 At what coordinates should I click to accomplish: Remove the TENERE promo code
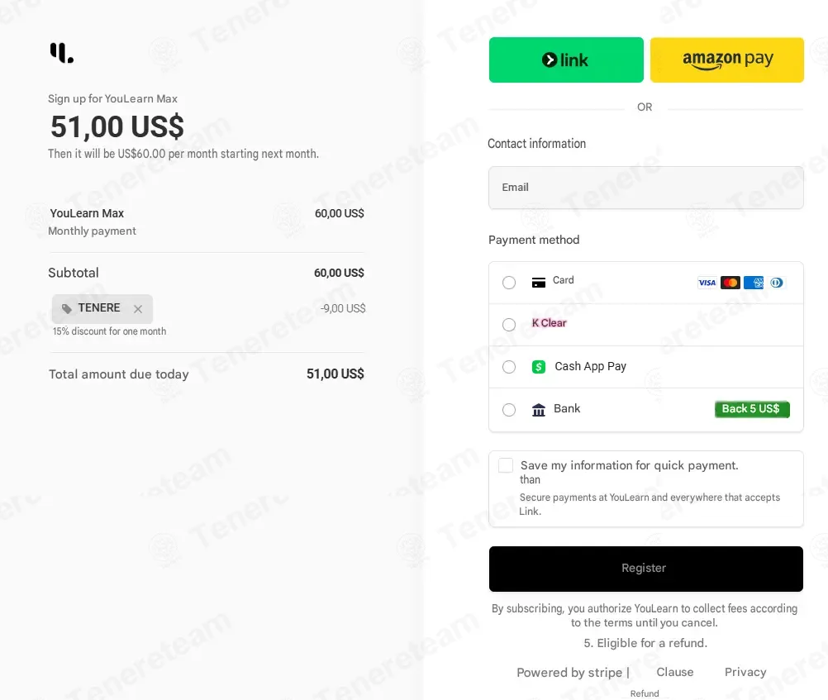[x=138, y=309]
